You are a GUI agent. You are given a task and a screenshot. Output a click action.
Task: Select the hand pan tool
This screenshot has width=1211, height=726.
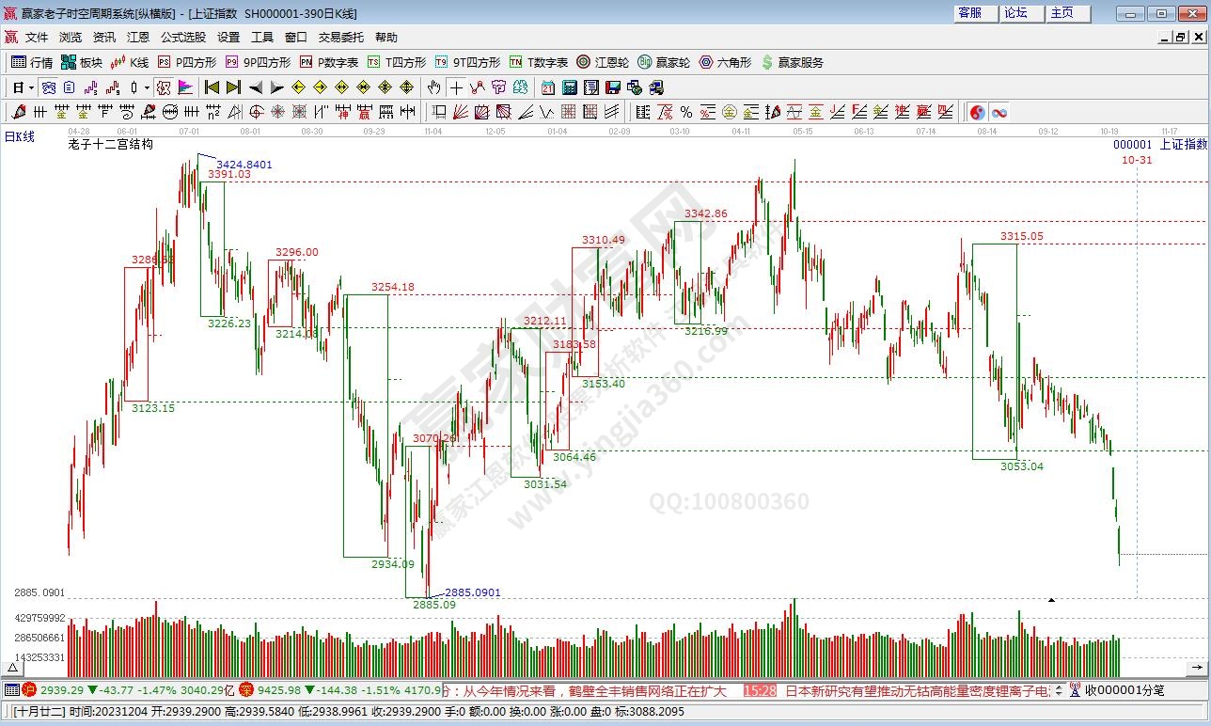(433, 87)
